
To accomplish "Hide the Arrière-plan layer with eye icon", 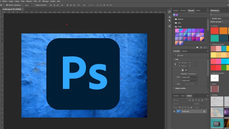I will [174, 112].
